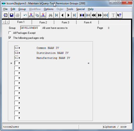
Task: Select the Common BAAN IV description
Action: [x=48, y=48]
